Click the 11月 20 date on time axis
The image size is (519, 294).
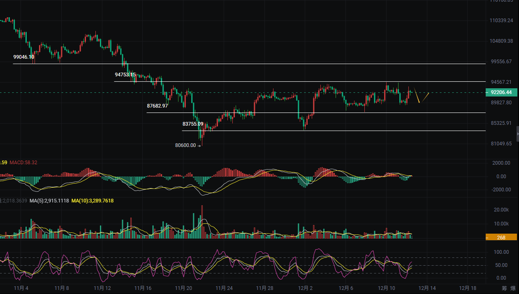(184, 288)
